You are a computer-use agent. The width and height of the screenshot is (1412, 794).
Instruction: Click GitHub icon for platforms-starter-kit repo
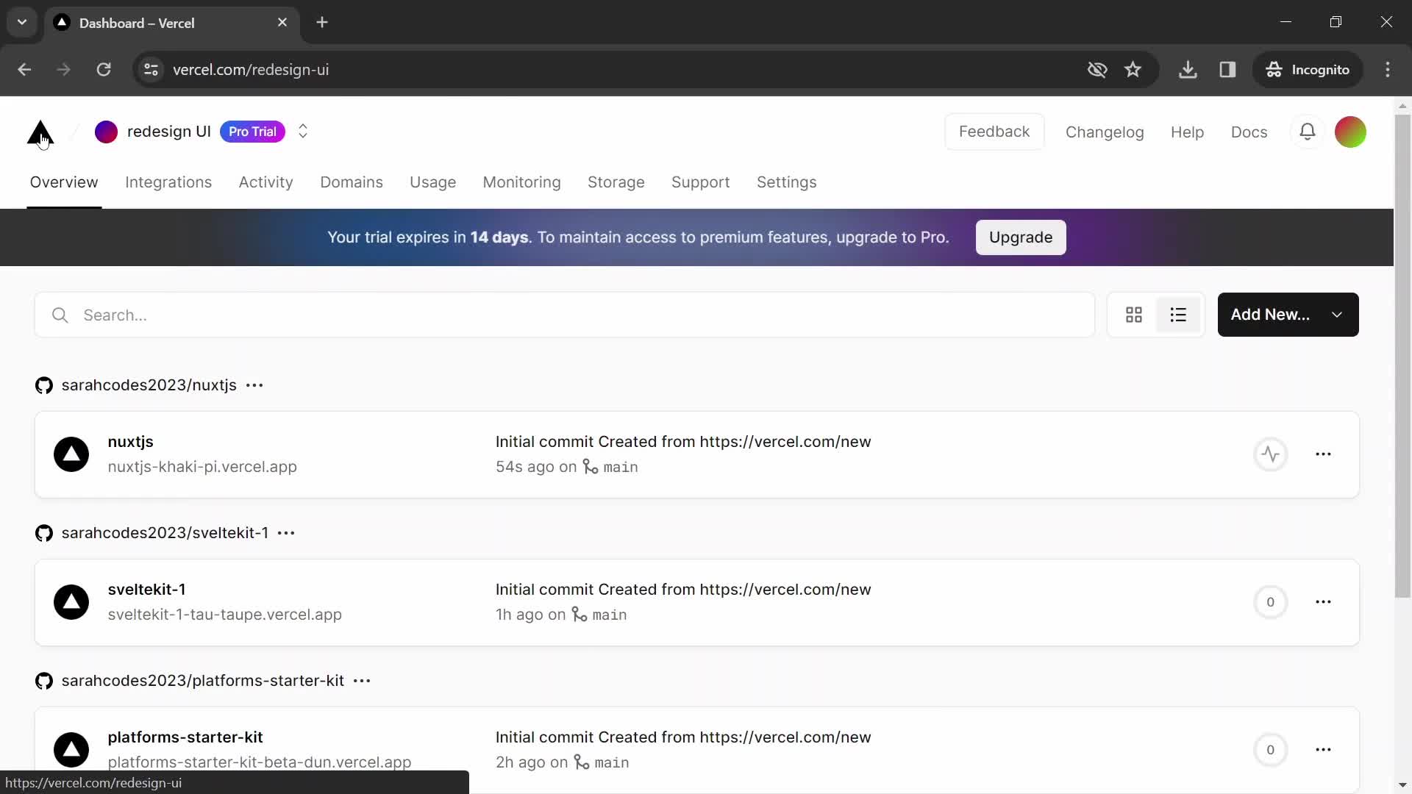tap(44, 681)
